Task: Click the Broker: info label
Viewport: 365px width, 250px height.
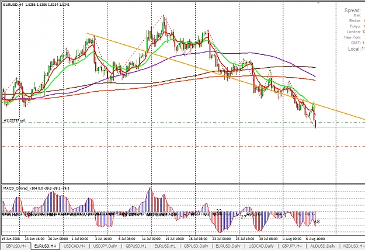Action: point(355,20)
